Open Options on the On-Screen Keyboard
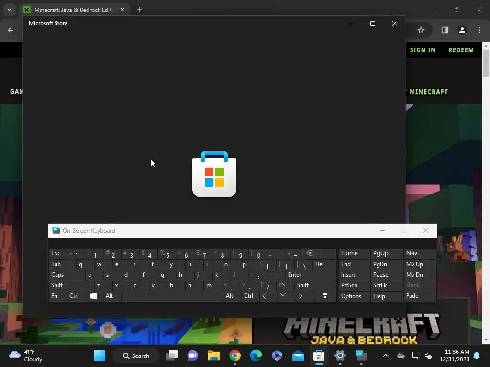490x367 pixels. 354,296
